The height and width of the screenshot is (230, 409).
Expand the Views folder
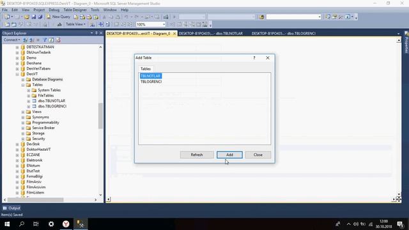(x=23, y=112)
